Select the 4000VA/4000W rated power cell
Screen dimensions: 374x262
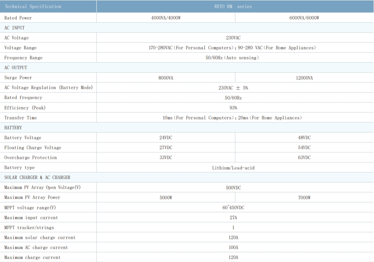(x=166, y=18)
